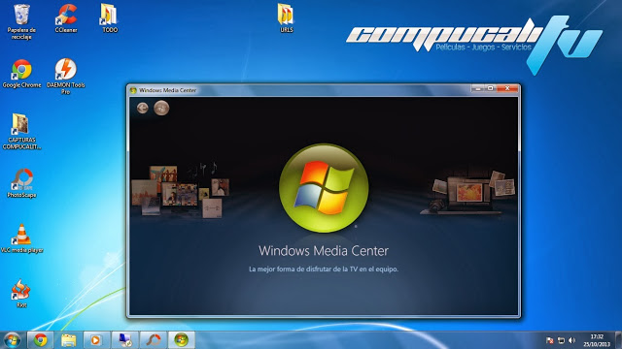Open Windows Explorer from the taskbar
Screen dimensions: 622x349
(x=68, y=340)
